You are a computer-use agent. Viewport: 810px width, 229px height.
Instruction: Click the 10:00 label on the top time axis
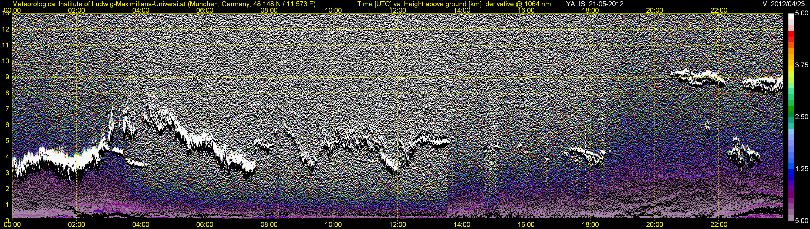[333, 10]
